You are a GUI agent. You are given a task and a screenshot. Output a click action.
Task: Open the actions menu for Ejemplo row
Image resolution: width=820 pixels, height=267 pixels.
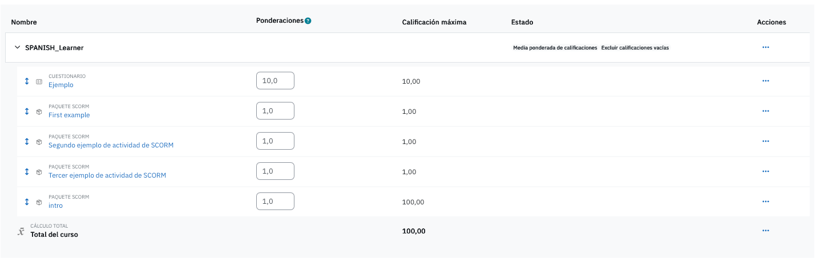point(766,81)
